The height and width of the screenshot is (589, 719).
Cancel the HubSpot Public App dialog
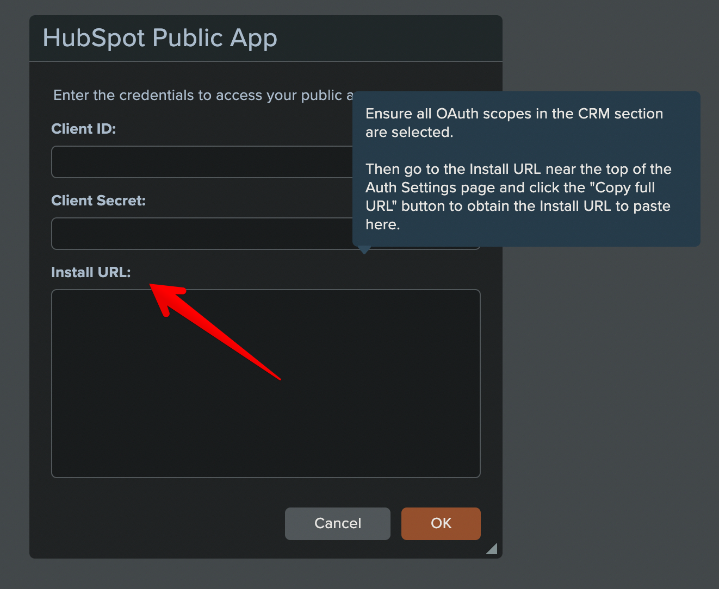[x=338, y=524]
